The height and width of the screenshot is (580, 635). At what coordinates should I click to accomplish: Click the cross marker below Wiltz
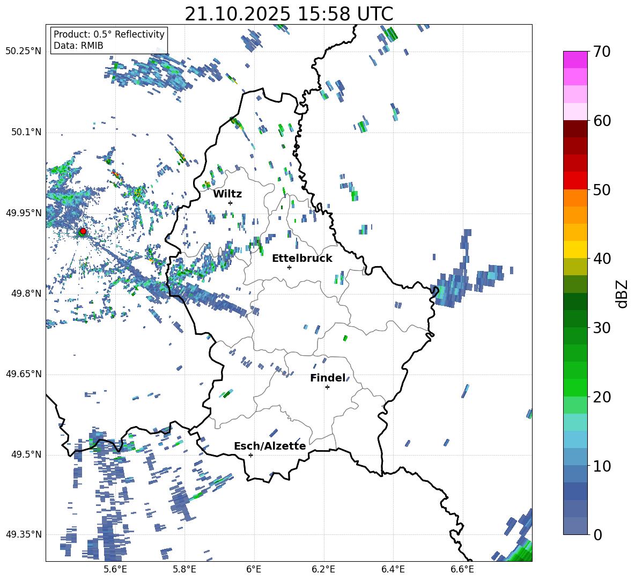point(231,203)
